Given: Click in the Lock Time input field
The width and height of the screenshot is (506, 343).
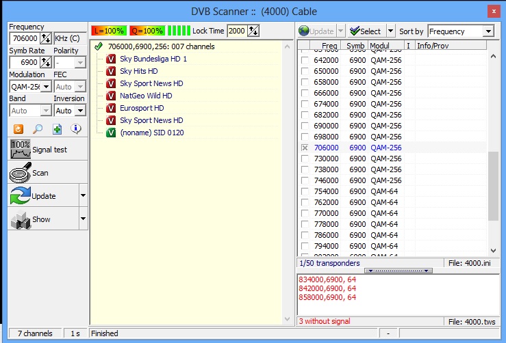Looking at the screenshot, I should [x=237, y=31].
